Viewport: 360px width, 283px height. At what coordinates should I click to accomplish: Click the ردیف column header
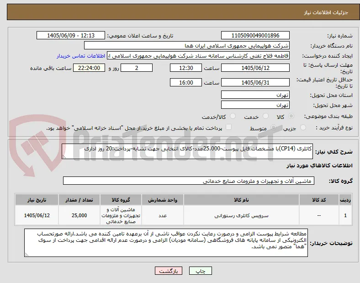point(345,200)
